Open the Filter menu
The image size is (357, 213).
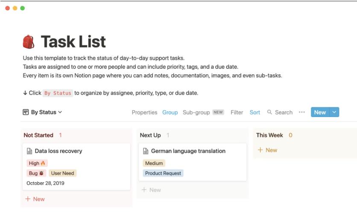237,112
